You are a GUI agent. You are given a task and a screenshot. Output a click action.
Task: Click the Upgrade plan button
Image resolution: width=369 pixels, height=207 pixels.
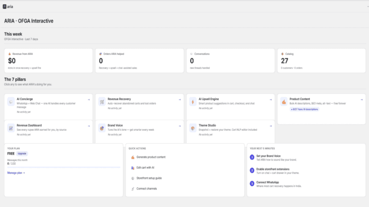click(x=22, y=154)
